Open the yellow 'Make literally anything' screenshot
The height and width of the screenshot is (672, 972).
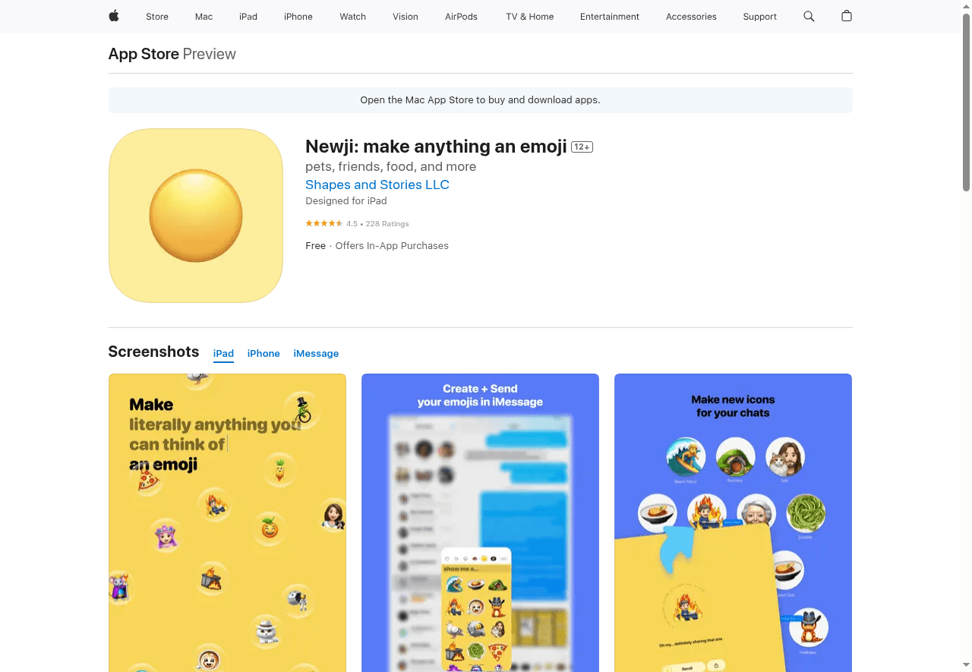(x=227, y=522)
